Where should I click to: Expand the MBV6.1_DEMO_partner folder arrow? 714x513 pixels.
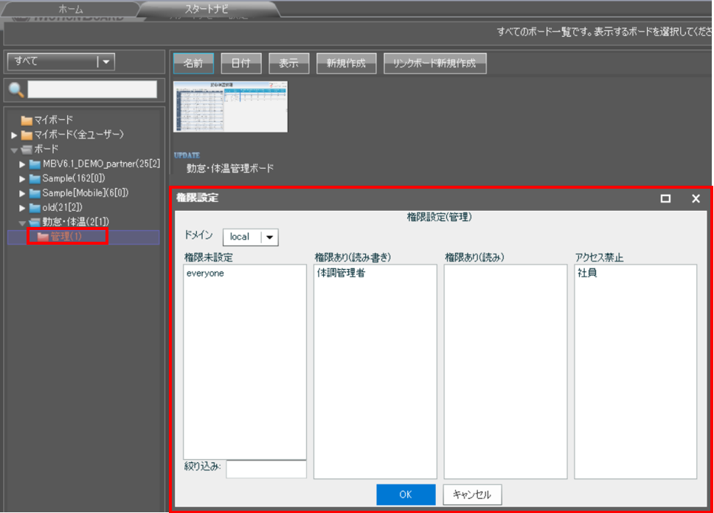(23, 164)
